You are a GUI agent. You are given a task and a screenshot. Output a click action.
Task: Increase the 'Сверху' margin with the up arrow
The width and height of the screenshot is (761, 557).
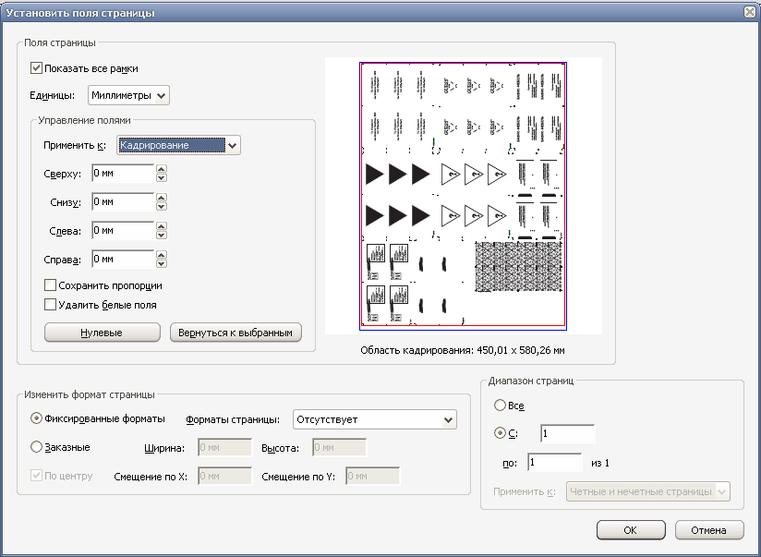click(162, 168)
